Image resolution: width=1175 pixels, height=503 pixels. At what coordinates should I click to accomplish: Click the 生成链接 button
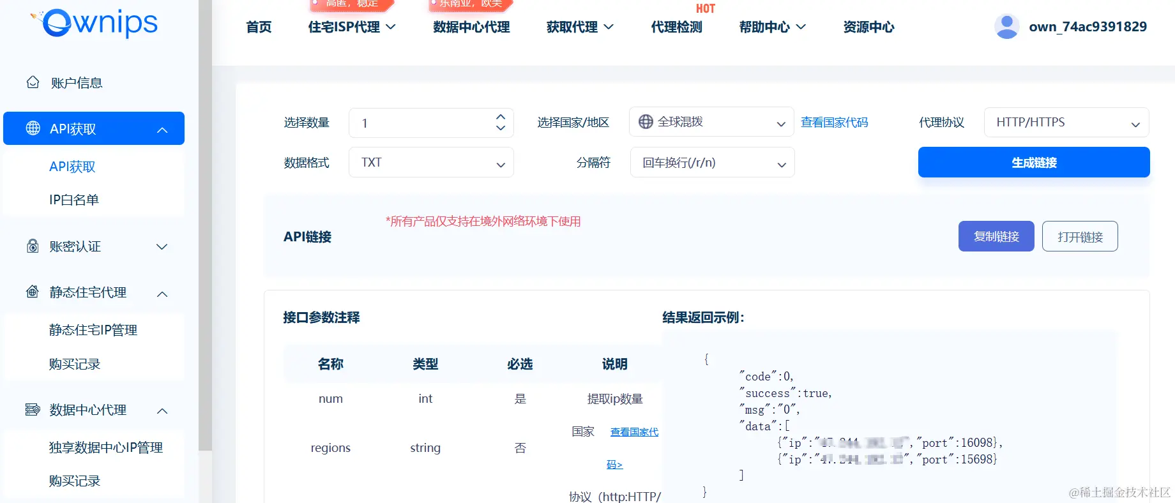click(x=1034, y=162)
